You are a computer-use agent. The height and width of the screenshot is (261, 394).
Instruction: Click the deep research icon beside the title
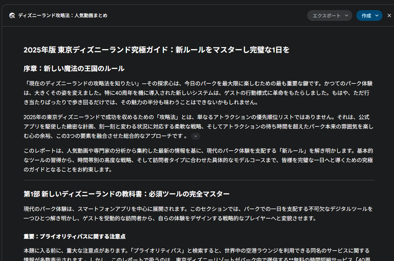click(12, 15)
